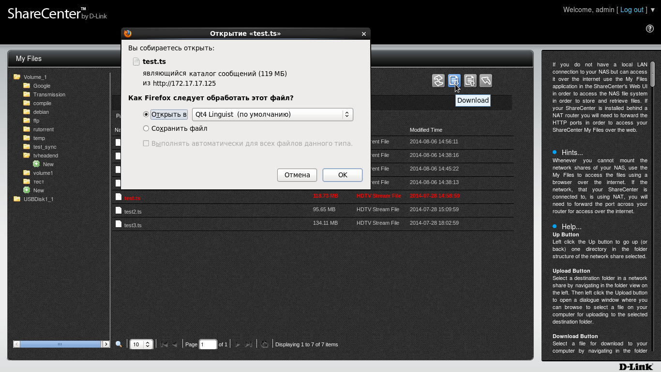This screenshot has width=661, height=372.
Task: Click the Transmission folder icon
Action: (x=27, y=94)
